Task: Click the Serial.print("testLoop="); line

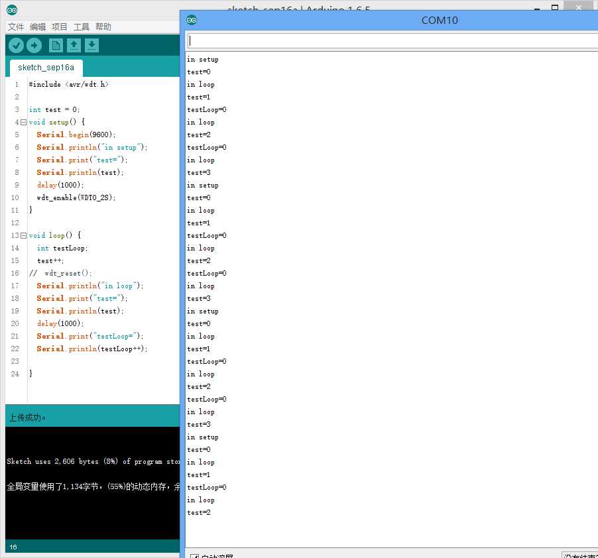Action: 90,336
